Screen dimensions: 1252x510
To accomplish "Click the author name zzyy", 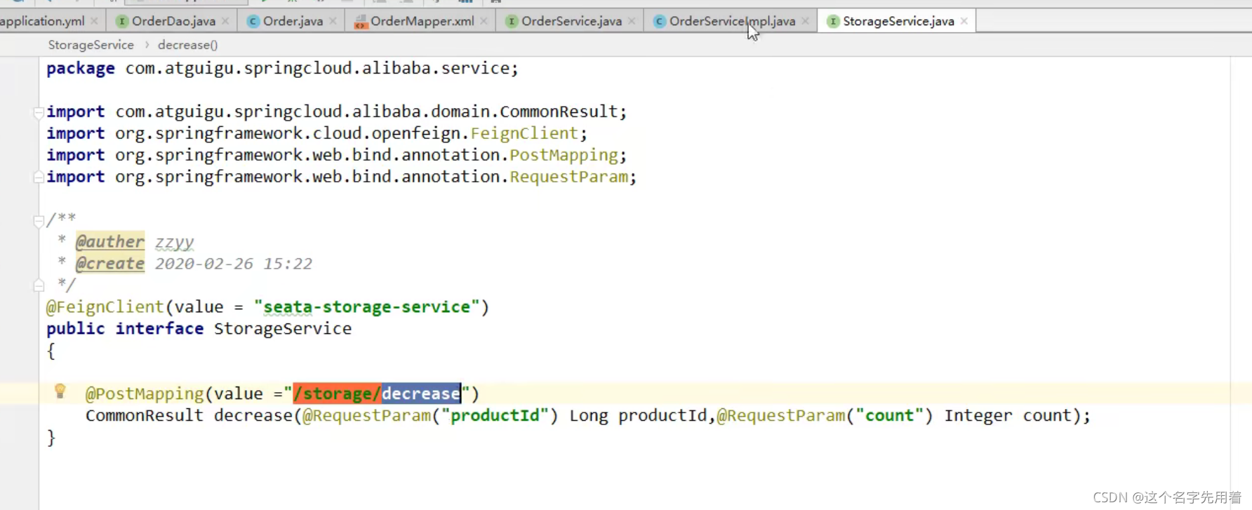I will pyautogui.click(x=174, y=243).
